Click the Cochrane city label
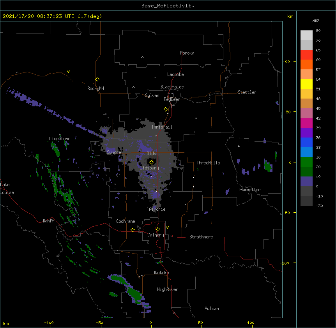 pyautogui.click(x=126, y=221)
